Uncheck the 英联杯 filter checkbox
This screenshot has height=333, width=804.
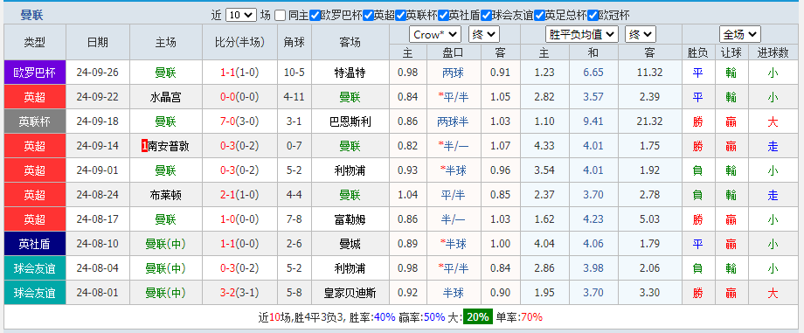[x=400, y=16]
